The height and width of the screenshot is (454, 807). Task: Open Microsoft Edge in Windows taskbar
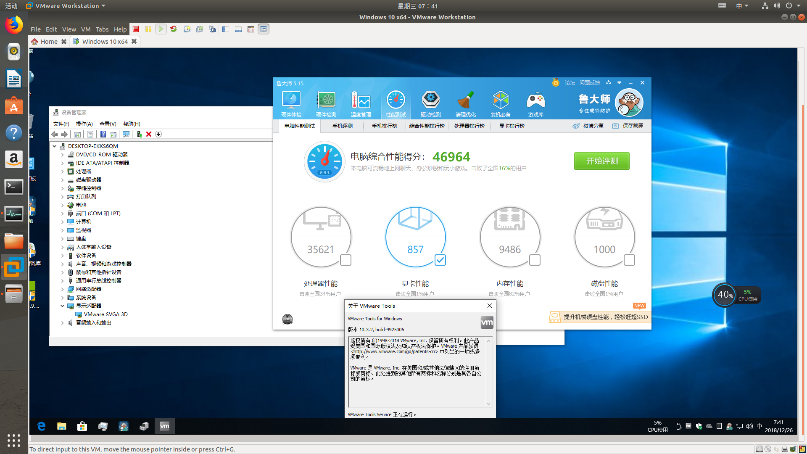[41, 426]
